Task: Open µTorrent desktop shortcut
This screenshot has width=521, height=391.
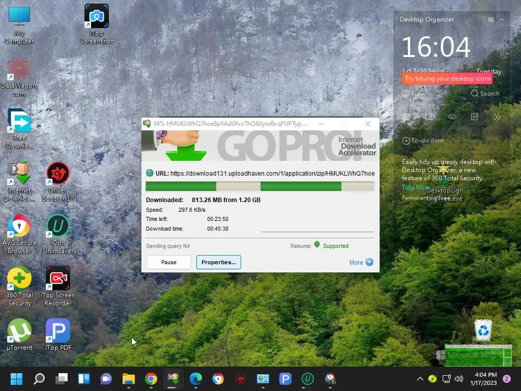Action: tap(19, 334)
